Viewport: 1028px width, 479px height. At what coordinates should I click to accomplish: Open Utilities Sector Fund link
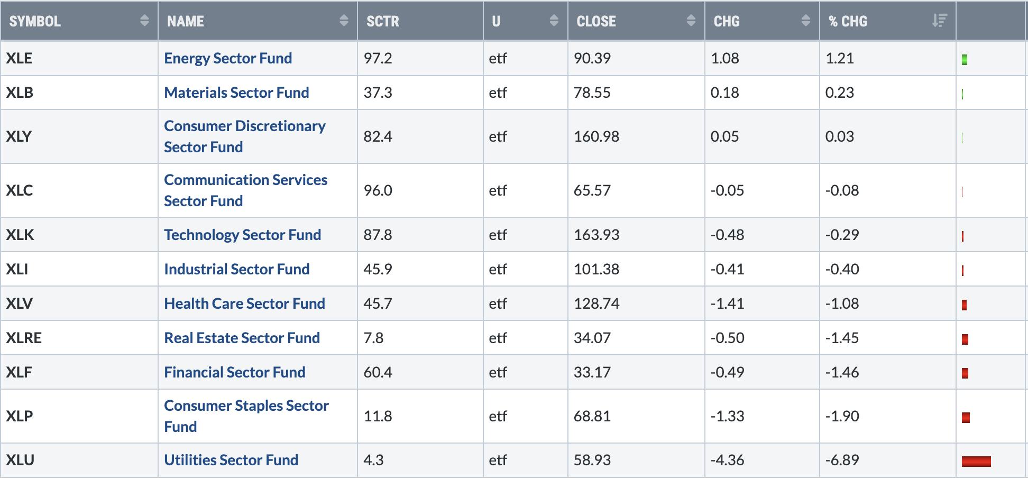coord(231,460)
